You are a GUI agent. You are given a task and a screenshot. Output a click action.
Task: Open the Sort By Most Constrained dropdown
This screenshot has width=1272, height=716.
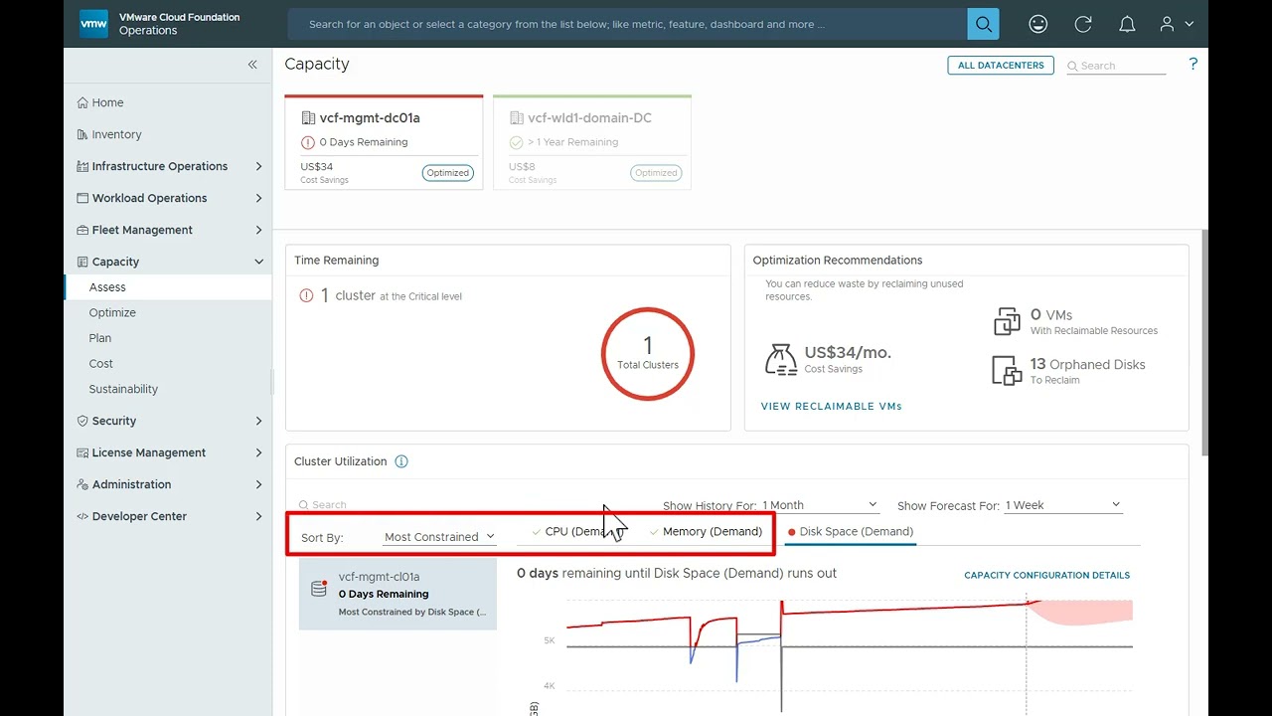439,537
